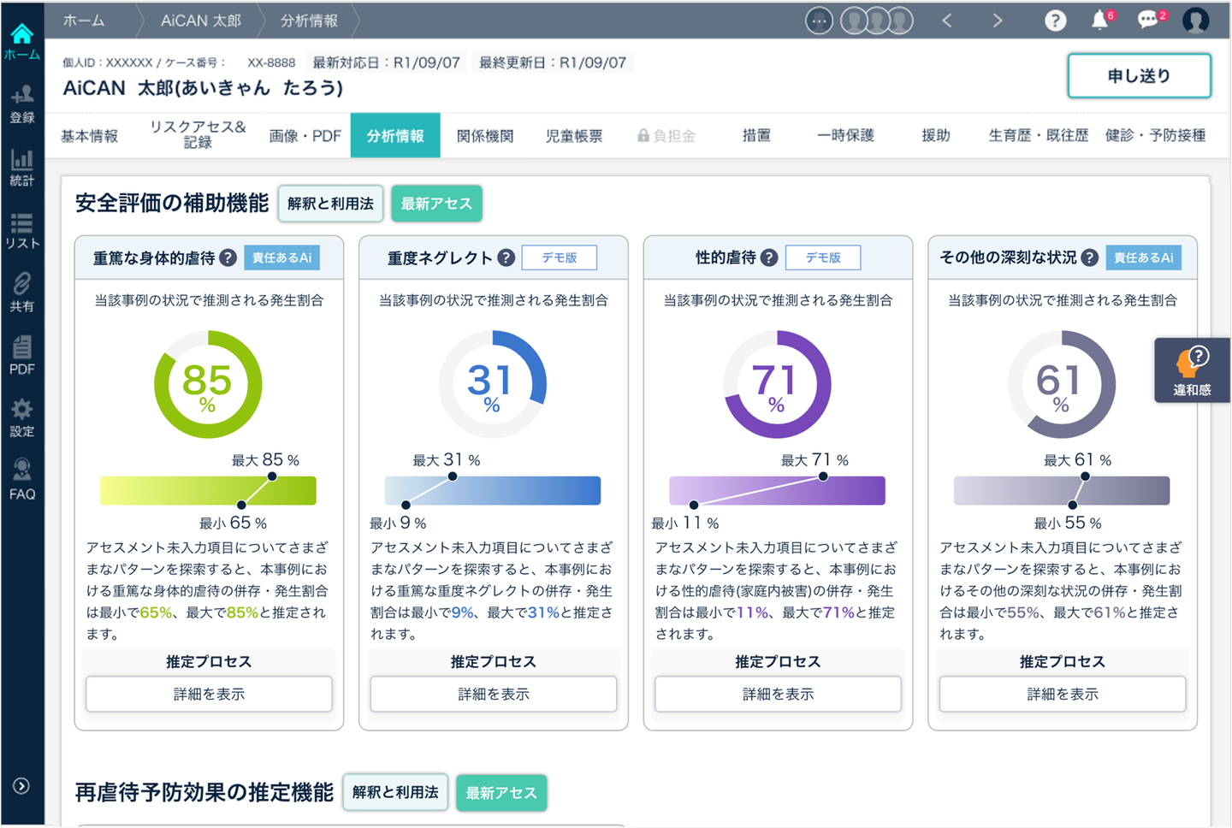Click the Home icon in sidebar
Screen dimensions: 1232x828
tap(21, 40)
